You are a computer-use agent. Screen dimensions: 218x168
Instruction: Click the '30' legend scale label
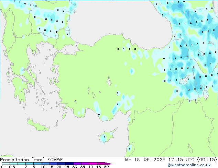pyautogui.click(x=75, y=167)
